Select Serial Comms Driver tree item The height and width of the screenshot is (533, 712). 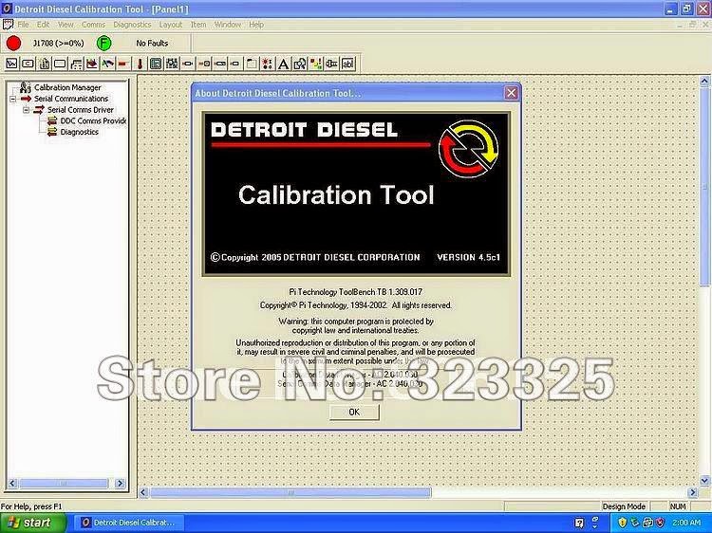tap(81, 110)
